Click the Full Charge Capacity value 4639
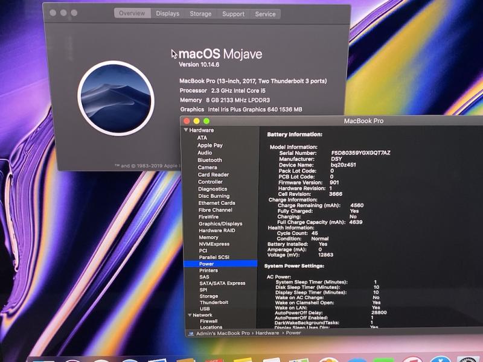The width and height of the screenshot is (483, 362). (x=356, y=222)
